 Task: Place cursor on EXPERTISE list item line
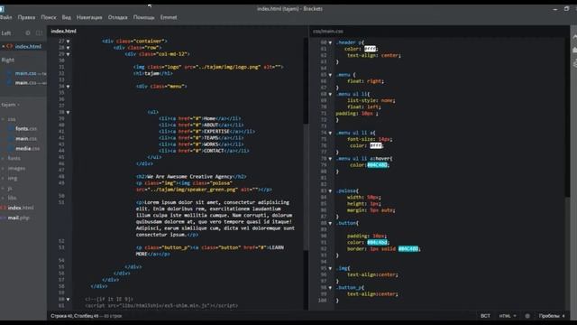click(x=206, y=132)
